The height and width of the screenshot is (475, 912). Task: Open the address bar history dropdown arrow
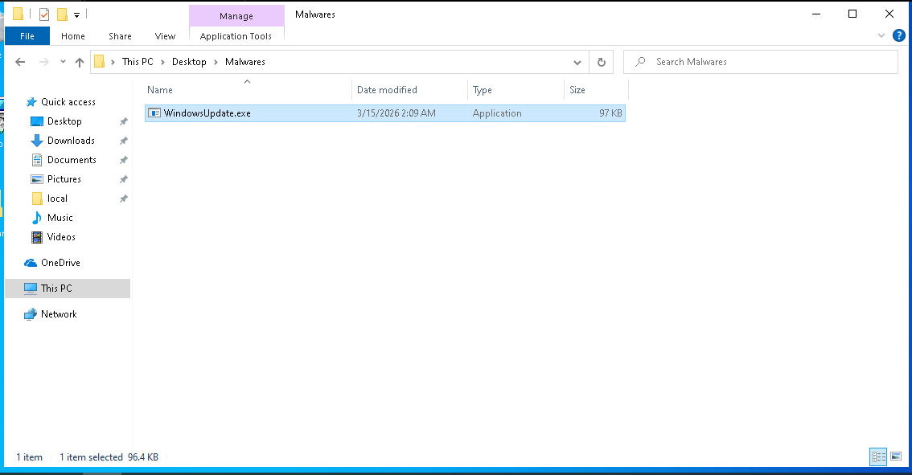pyautogui.click(x=577, y=61)
